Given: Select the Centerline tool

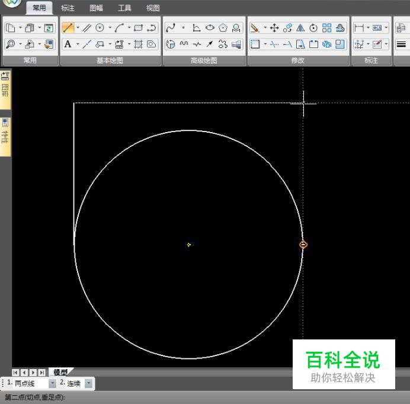Looking at the screenshot, I should [x=87, y=44].
